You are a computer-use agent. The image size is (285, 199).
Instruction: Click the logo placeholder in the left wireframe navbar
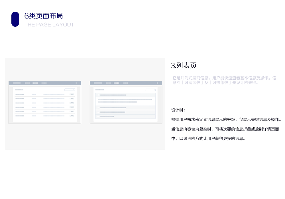coord(17,83)
